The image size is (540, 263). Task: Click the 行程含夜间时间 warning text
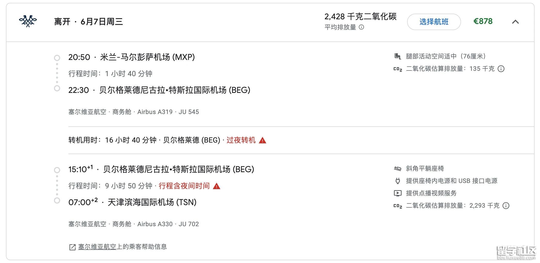click(x=184, y=186)
